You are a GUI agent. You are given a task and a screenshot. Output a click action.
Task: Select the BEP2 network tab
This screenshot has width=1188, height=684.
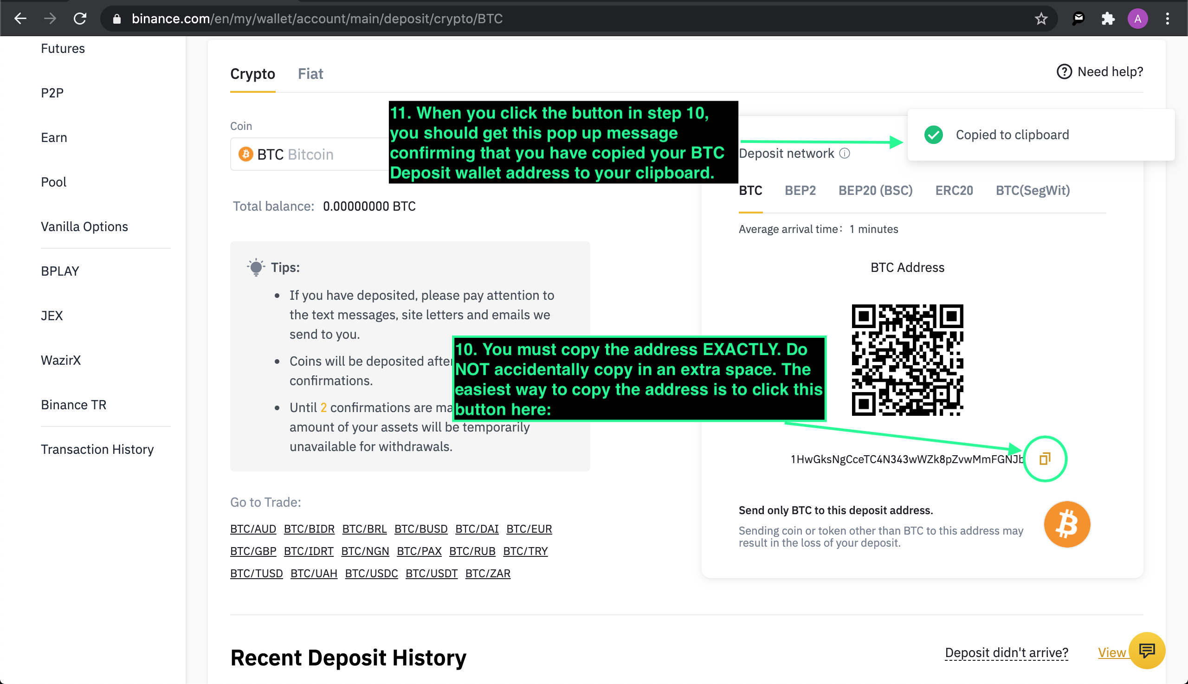(x=800, y=190)
